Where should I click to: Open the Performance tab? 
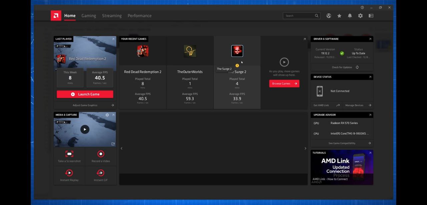pos(139,16)
